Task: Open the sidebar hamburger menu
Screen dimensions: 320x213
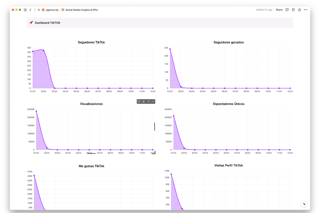Action: (x=25, y=10)
